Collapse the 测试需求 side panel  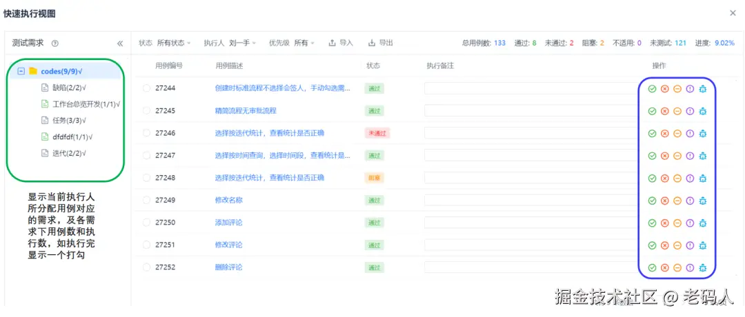120,43
